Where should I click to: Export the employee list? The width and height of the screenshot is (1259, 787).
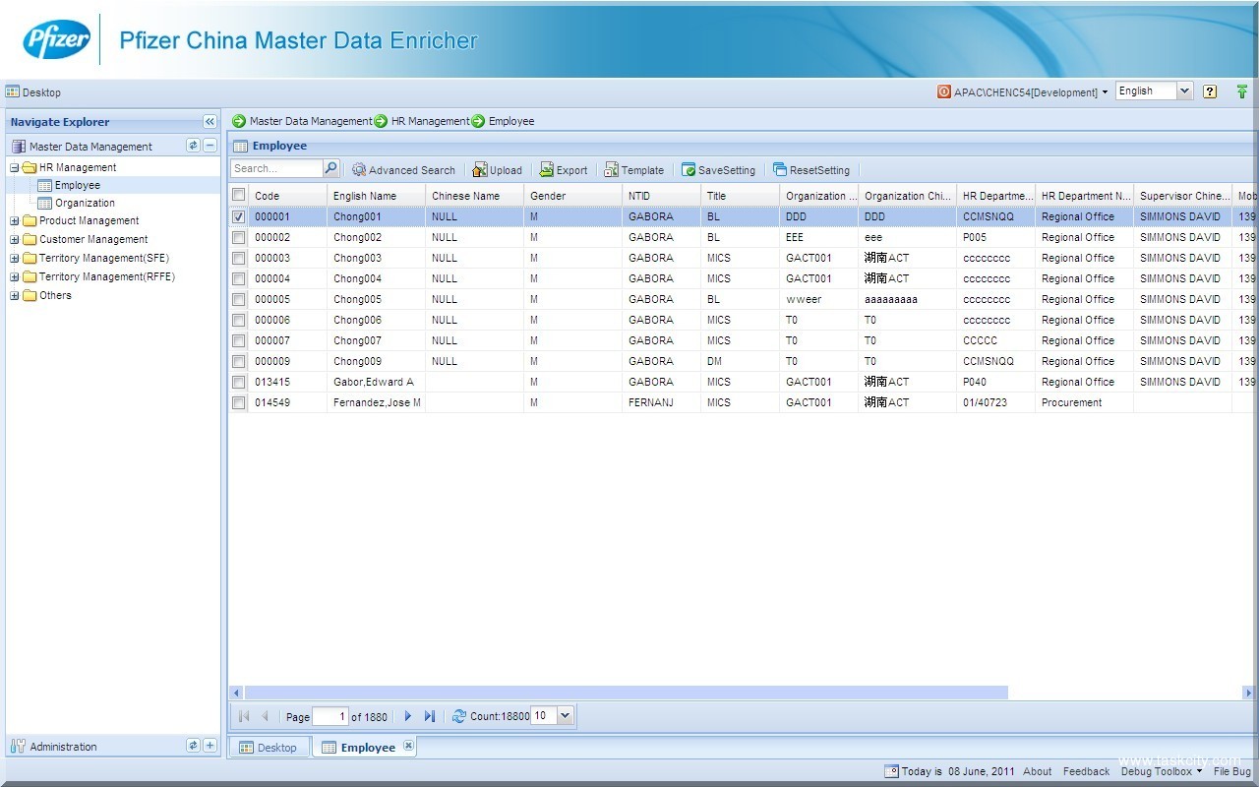pos(563,170)
